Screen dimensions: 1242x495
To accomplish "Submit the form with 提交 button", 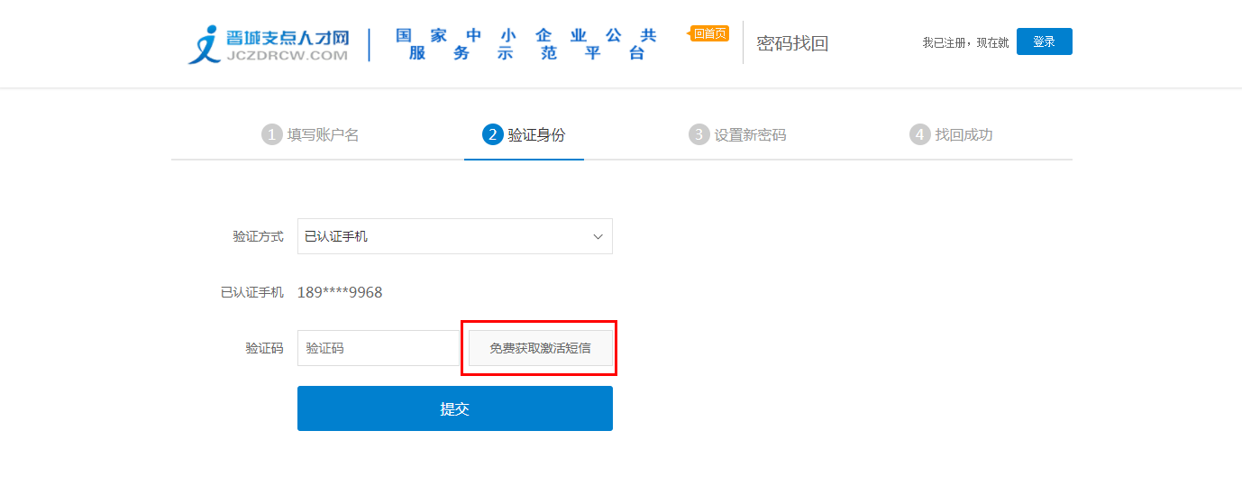I will click(455, 408).
